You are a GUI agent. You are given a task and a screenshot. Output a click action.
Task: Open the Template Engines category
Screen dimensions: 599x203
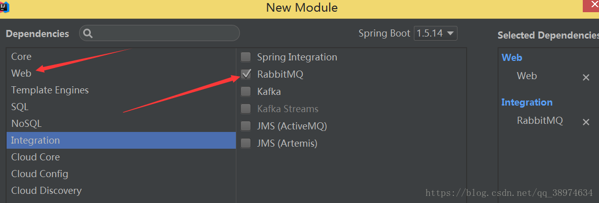point(50,90)
